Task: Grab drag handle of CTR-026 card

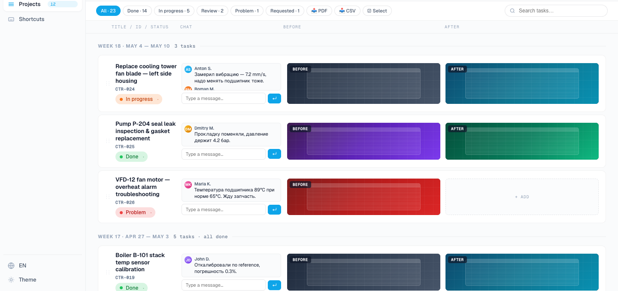Action: [108, 197]
